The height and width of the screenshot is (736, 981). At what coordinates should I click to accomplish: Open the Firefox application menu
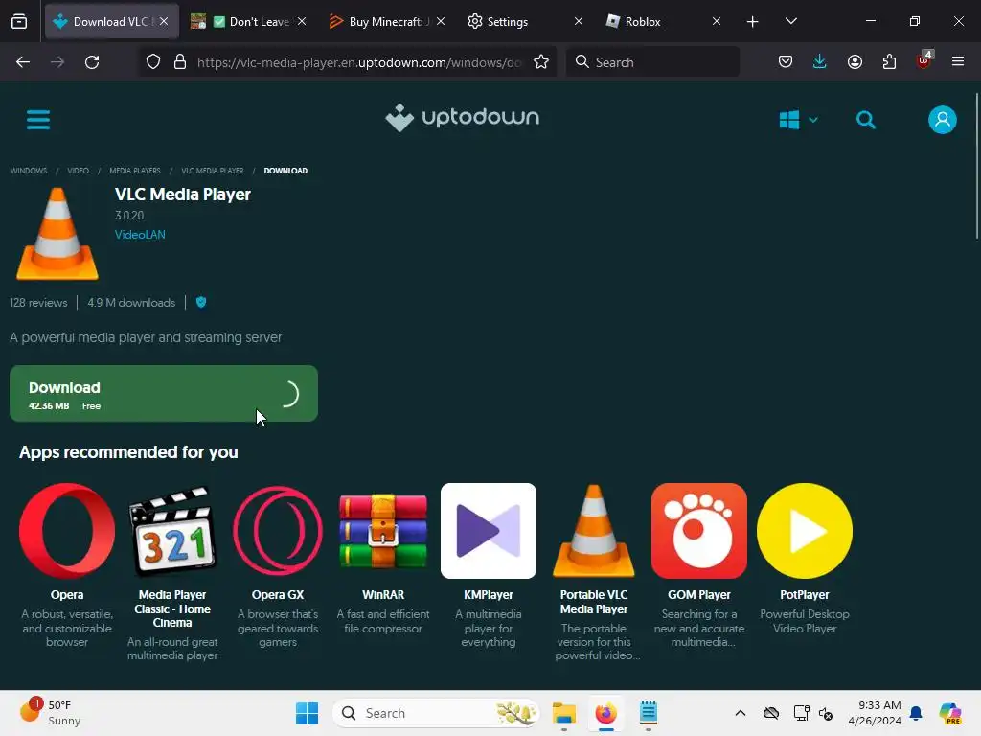tap(958, 62)
